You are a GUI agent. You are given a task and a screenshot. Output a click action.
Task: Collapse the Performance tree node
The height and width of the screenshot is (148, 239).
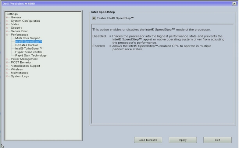7,35
